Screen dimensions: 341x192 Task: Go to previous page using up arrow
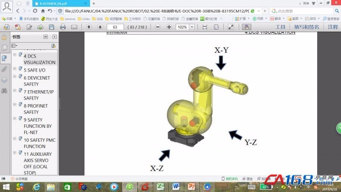point(89,27)
